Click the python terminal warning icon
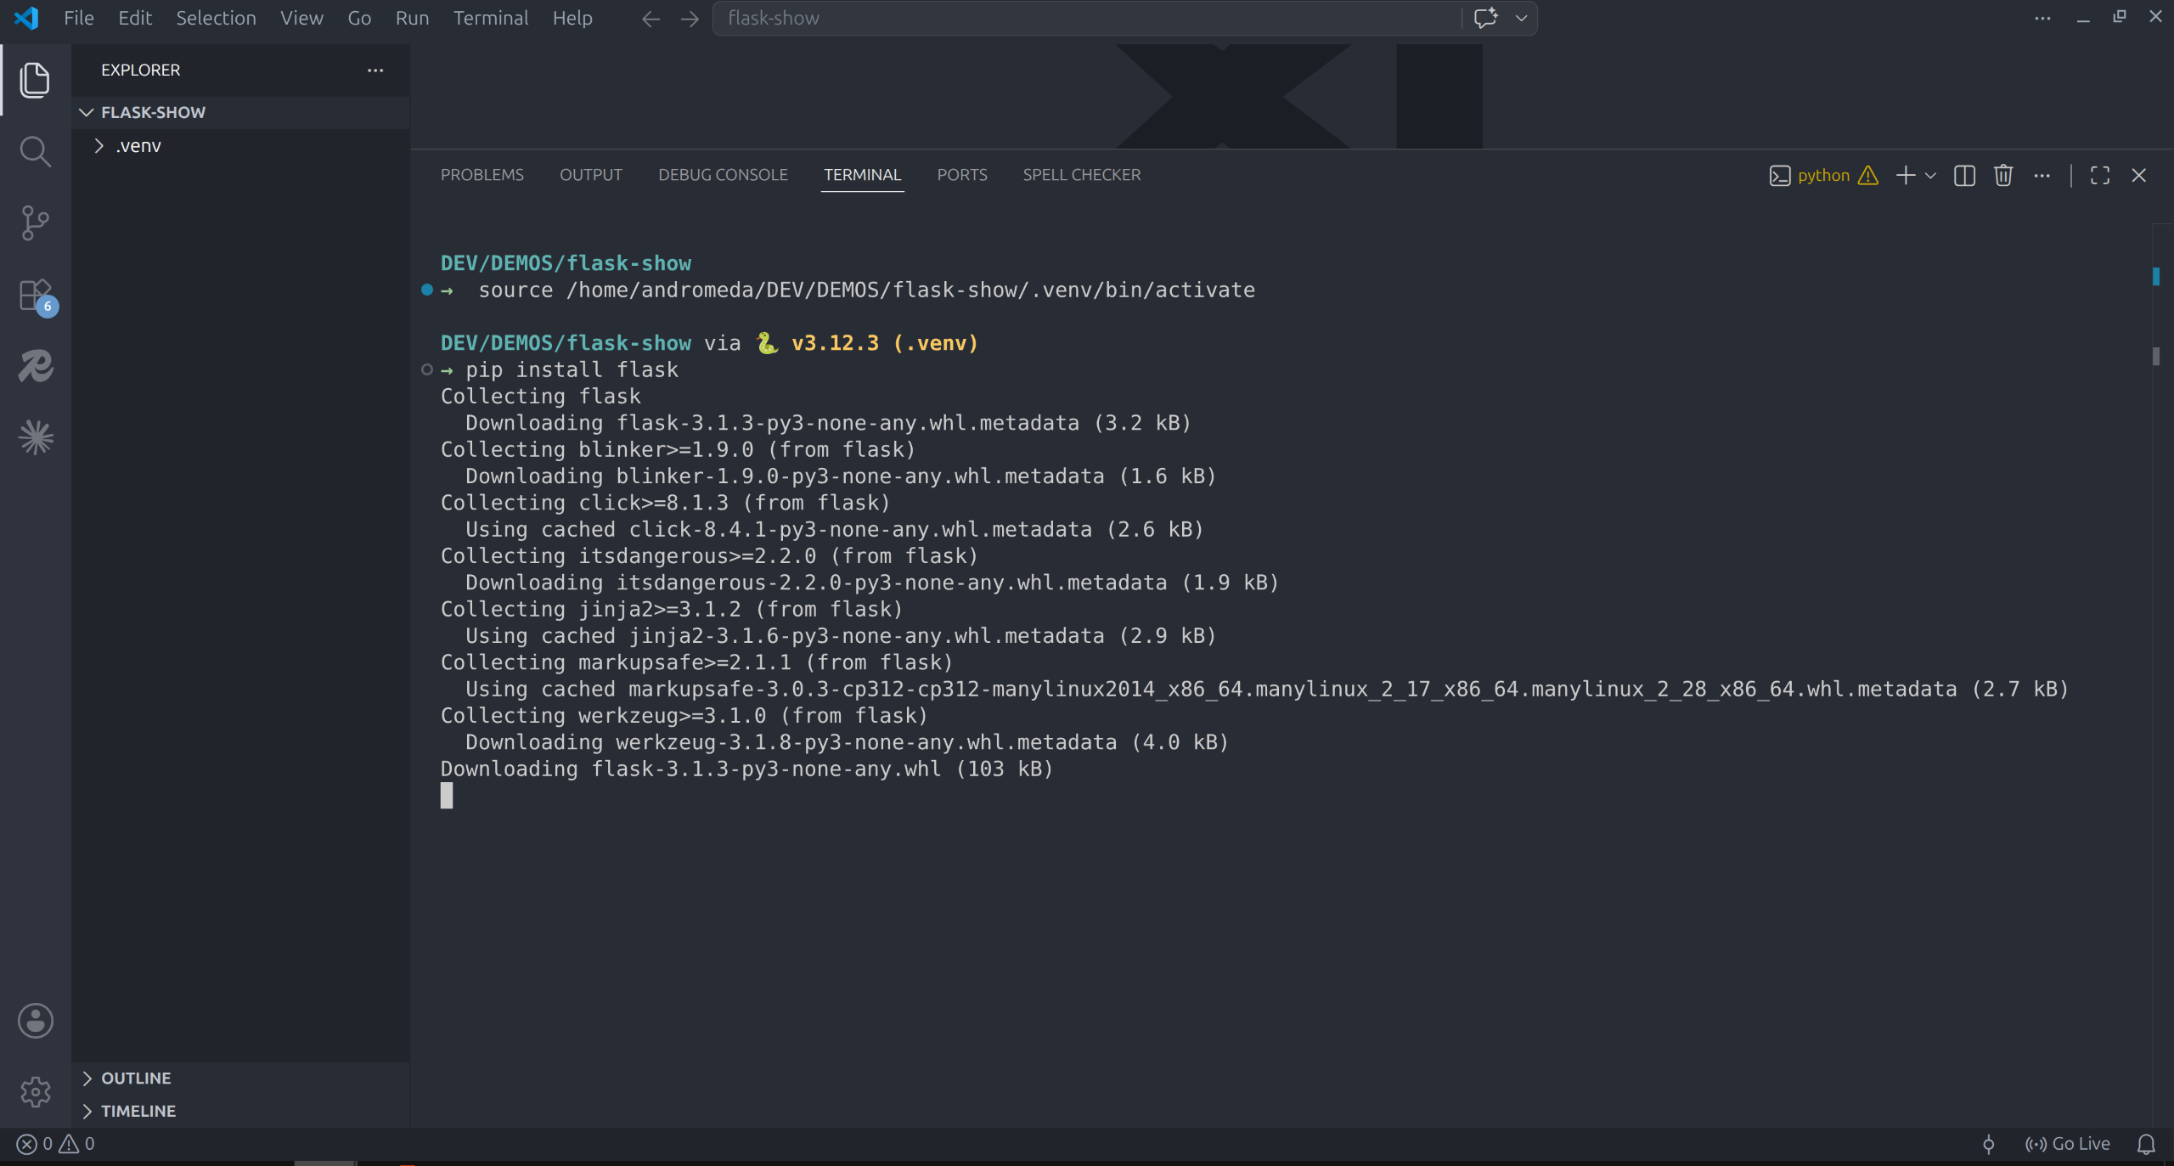The width and height of the screenshot is (2174, 1166). tap(1868, 176)
